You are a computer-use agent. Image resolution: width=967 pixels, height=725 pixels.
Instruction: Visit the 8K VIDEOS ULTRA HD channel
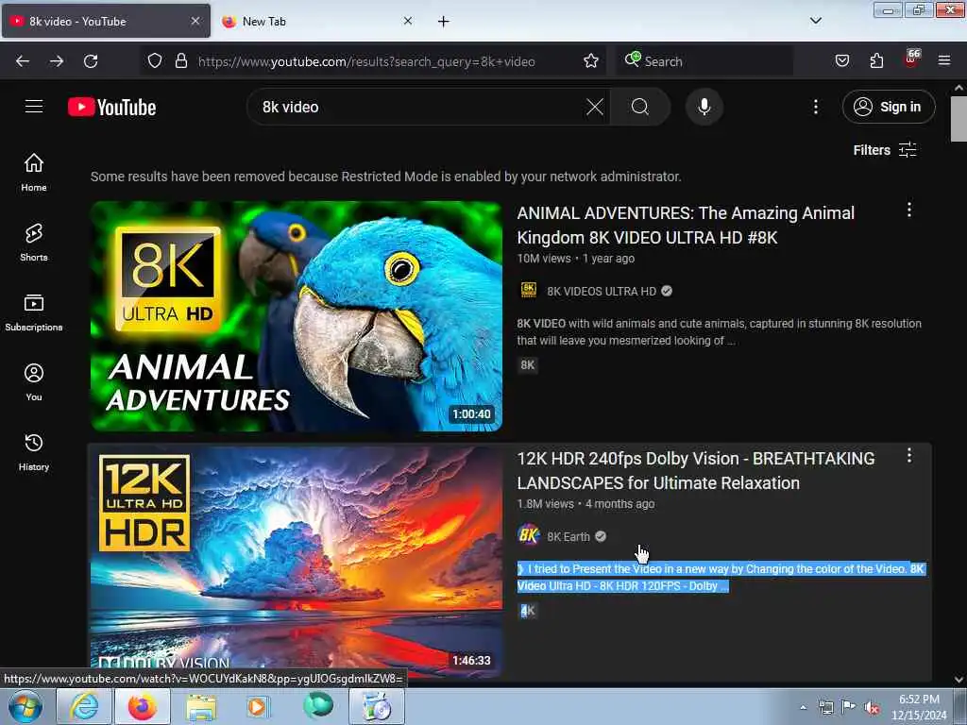coord(602,291)
